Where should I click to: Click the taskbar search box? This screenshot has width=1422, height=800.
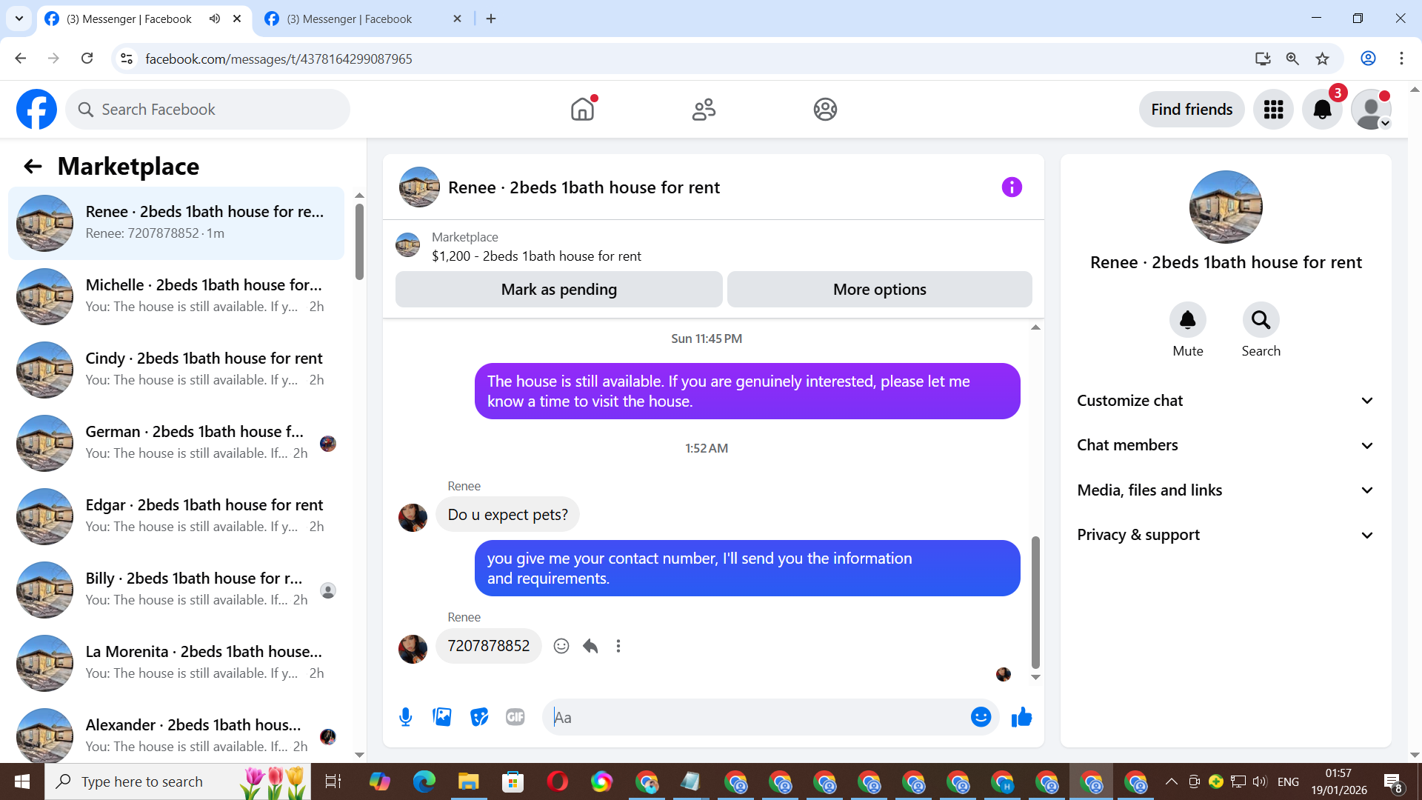pos(178,781)
